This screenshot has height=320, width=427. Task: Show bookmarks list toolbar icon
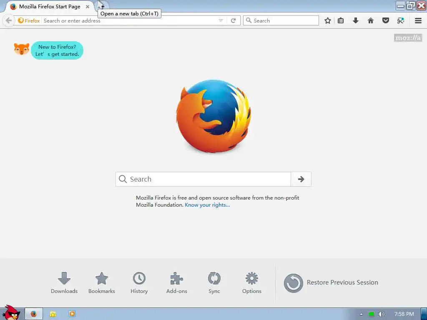coord(340,21)
